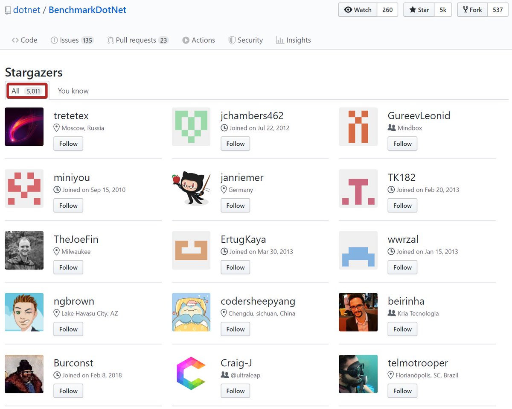Click beirinha's photo avatar
The height and width of the screenshot is (409, 512).
(358, 312)
